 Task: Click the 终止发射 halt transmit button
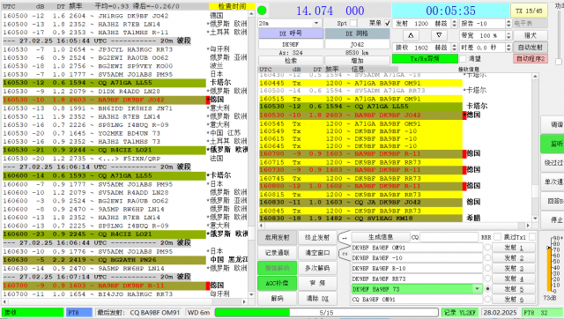coord(317,238)
